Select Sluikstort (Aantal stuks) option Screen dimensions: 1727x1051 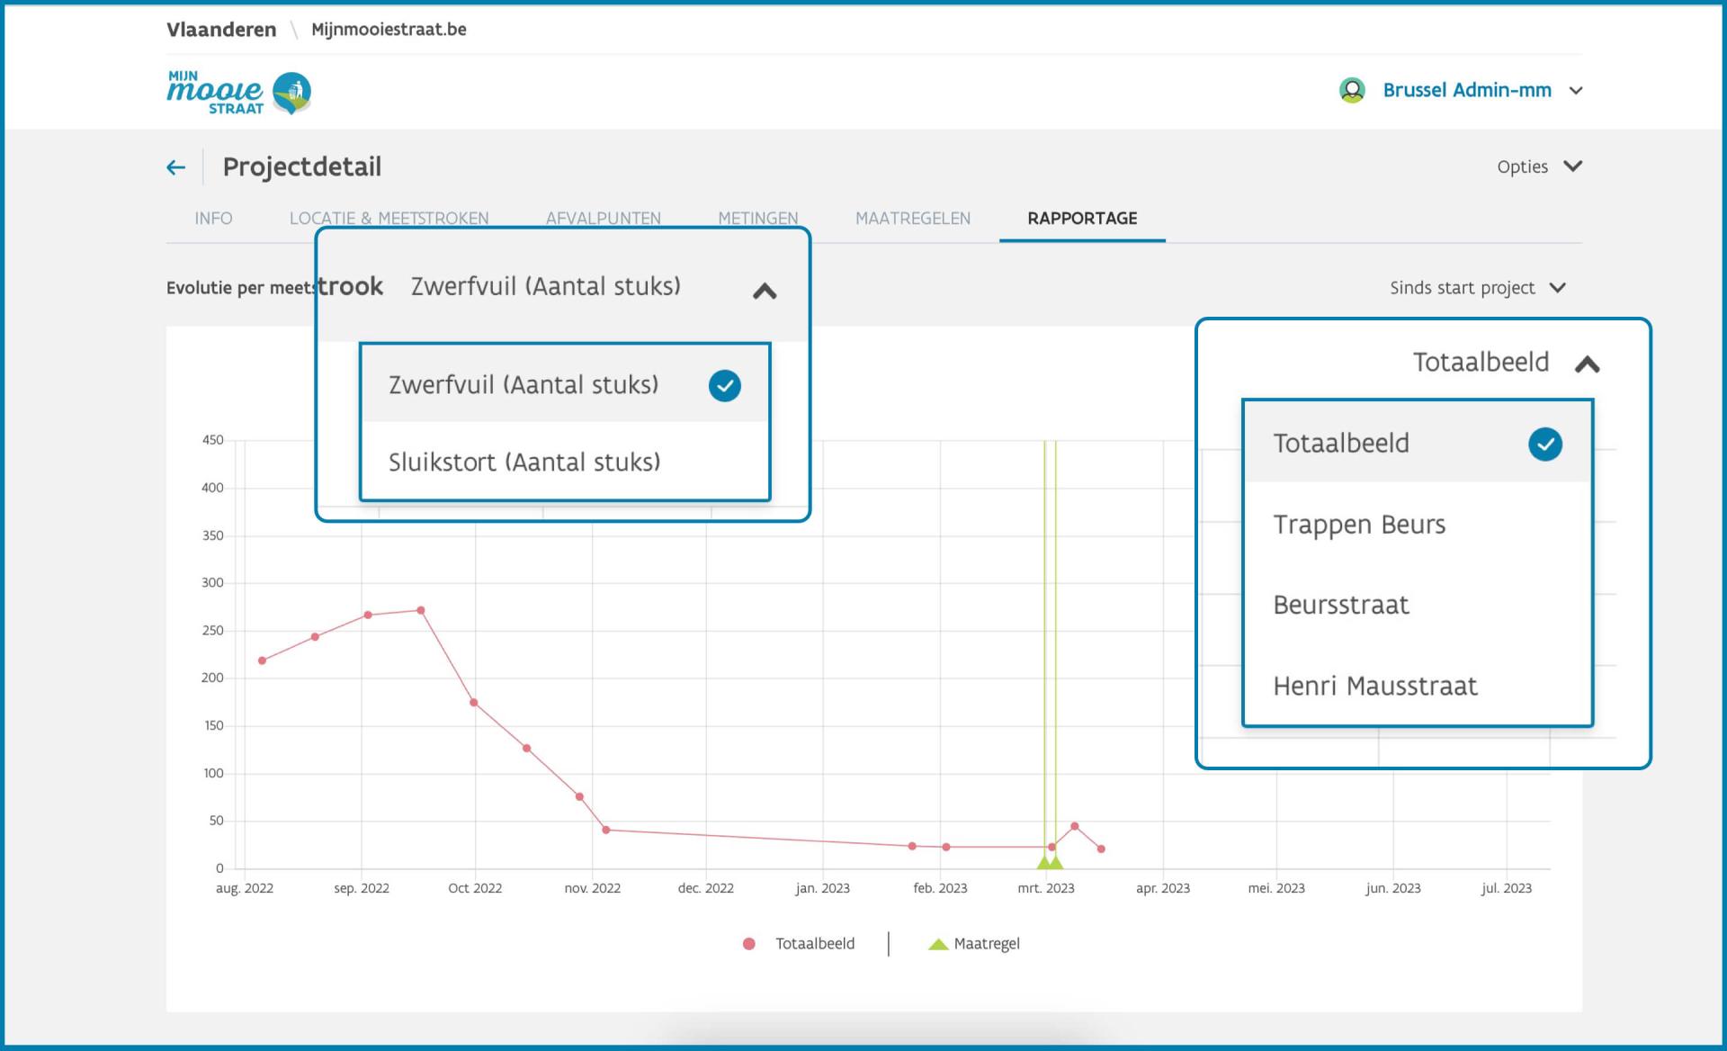(x=565, y=462)
